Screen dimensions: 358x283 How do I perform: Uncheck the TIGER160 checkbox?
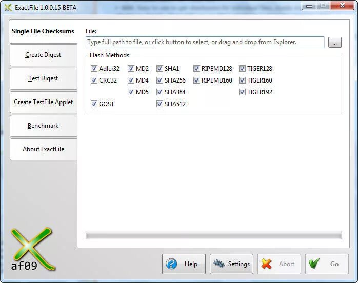point(242,80)
